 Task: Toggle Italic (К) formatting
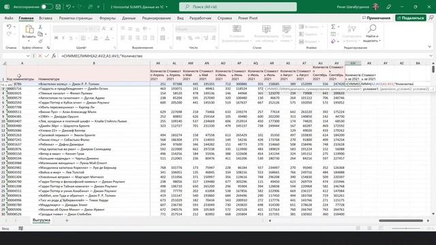[63, 38]
